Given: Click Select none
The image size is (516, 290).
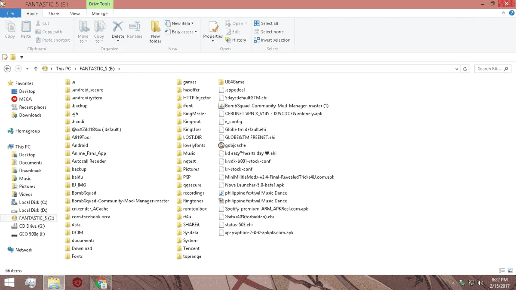Looking at the screenshot, I should click(x=268, y=32).
